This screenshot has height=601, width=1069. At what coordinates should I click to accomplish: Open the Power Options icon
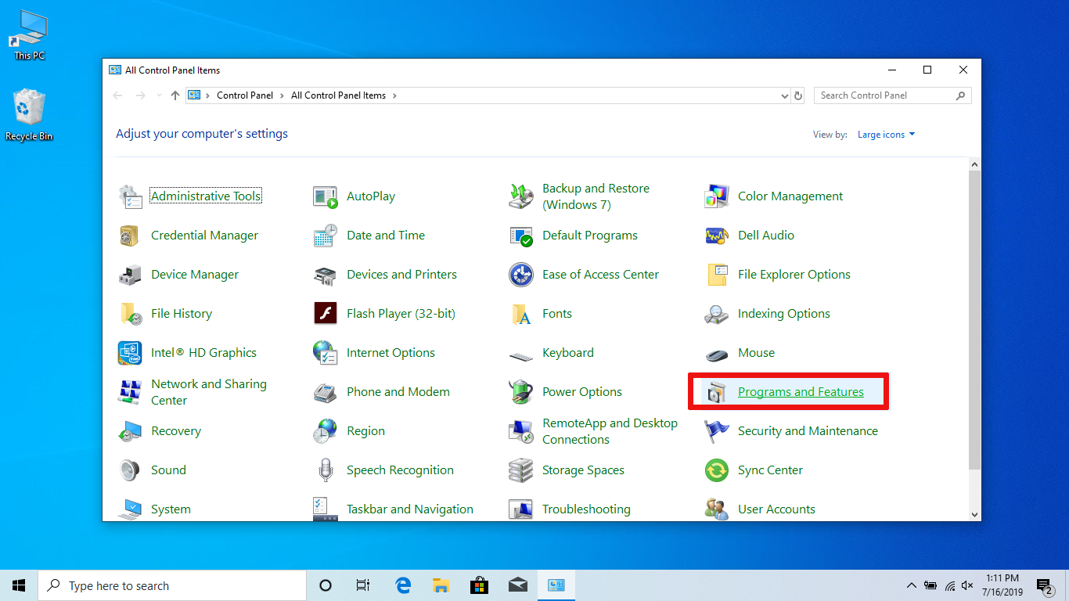[521, 392]
